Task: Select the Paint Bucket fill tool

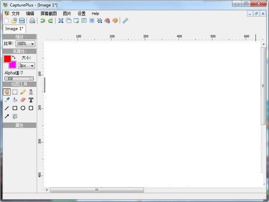Action: [15, 100]
